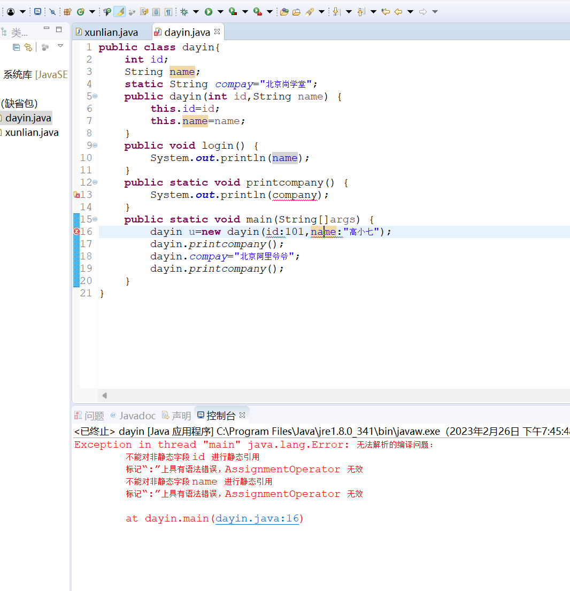Collapse the printcompany fold at line 12
Screen dimensions: 570x591
(95, 182)
